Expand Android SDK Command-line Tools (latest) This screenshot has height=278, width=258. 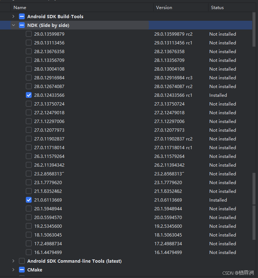click(13, 261)
